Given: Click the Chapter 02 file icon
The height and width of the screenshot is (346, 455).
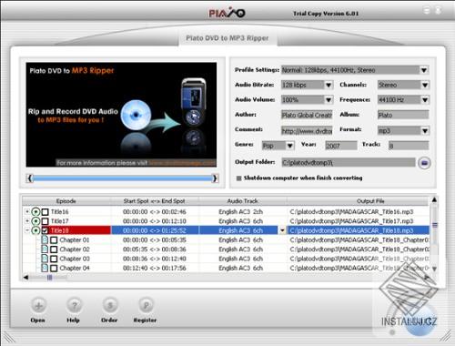Looking at the screenshot, I should click(x=45, y=249).
